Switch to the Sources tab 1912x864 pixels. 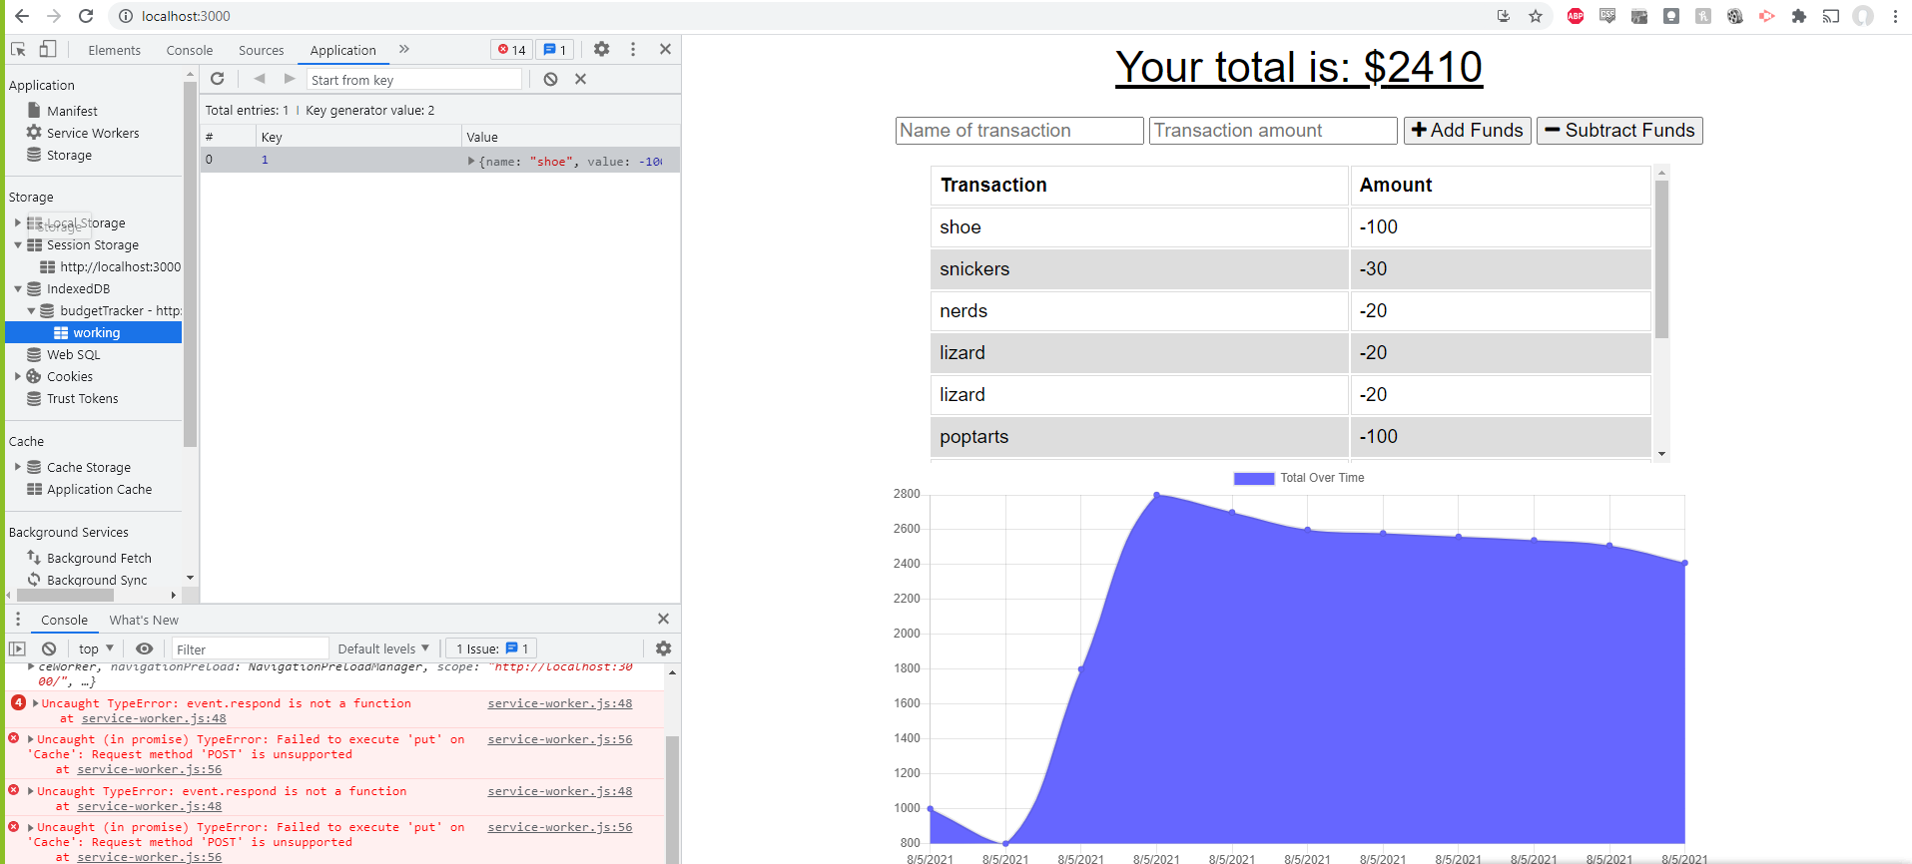click(x=261, y=50)
